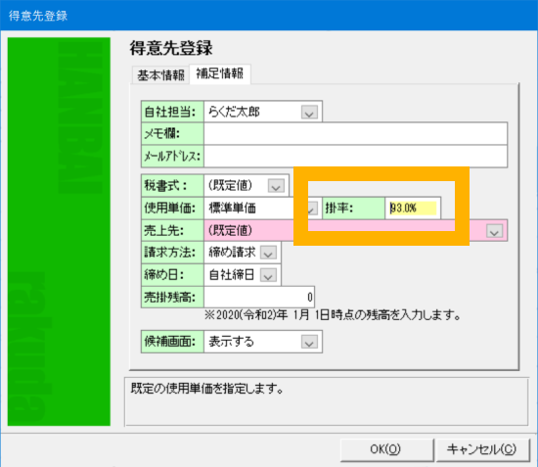This screenshot has width=538, height=467.
Task: Click the OK(O) button
Action: tap(386, 449)
